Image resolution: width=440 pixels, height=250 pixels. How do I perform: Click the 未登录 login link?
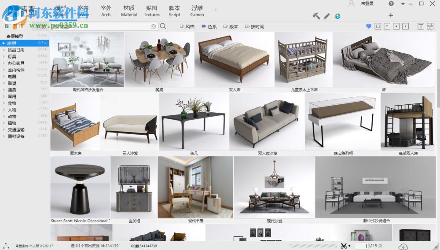pos(367,4)
